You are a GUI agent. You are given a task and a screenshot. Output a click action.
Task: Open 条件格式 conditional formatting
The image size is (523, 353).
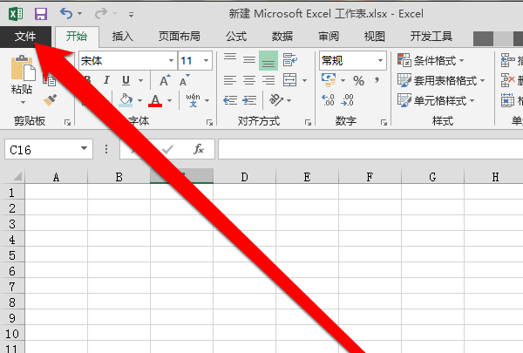[x=431, y=61]
